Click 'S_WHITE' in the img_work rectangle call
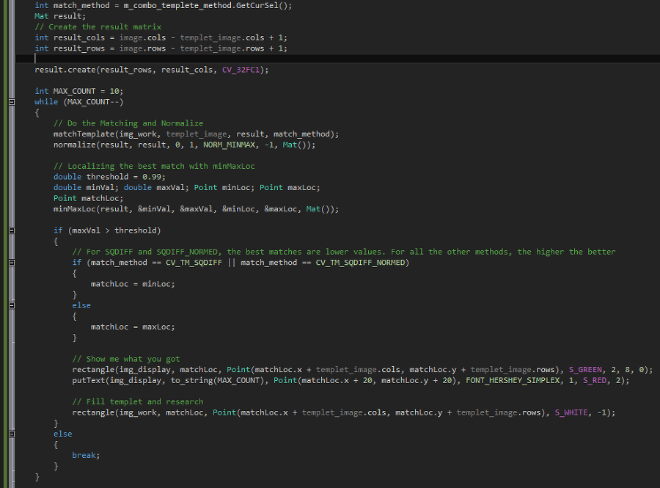This screenshot has width=660, height=488. (571, 412)
